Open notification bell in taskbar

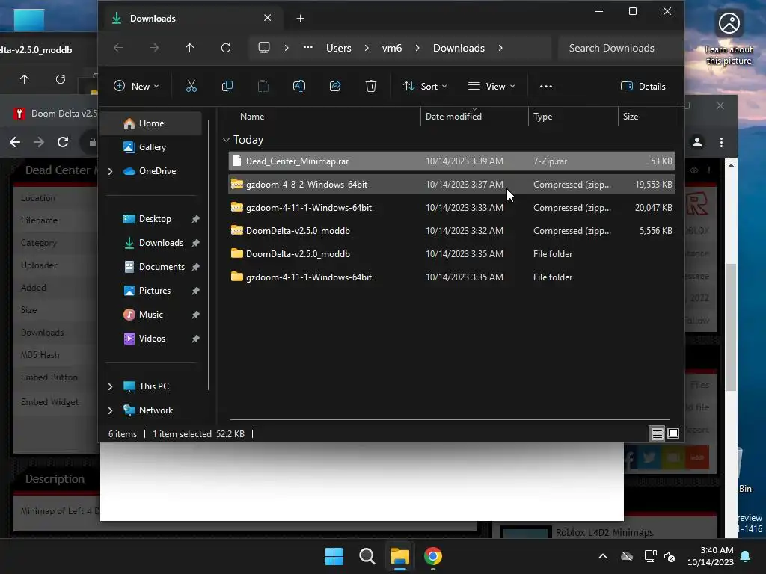coord(746,556)
